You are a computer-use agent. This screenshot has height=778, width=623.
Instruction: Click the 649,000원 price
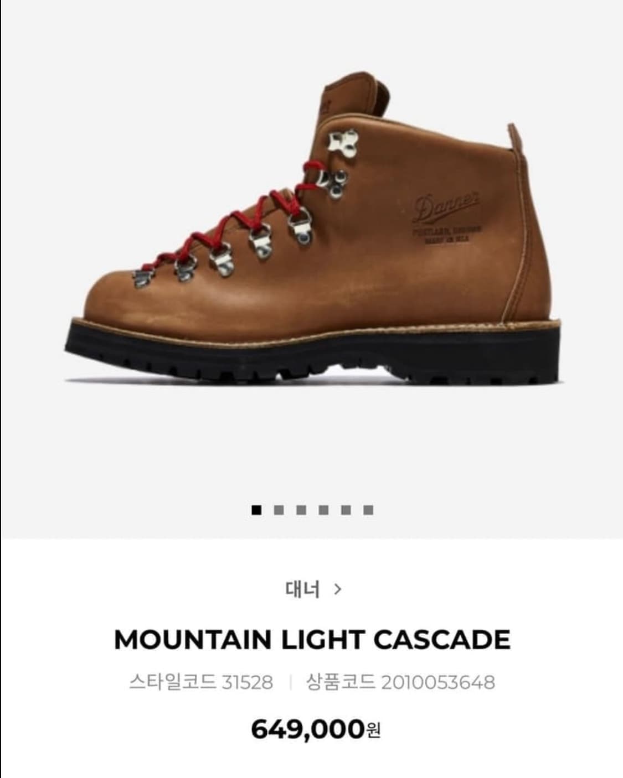pyautogui.click(x=316, y=729)
